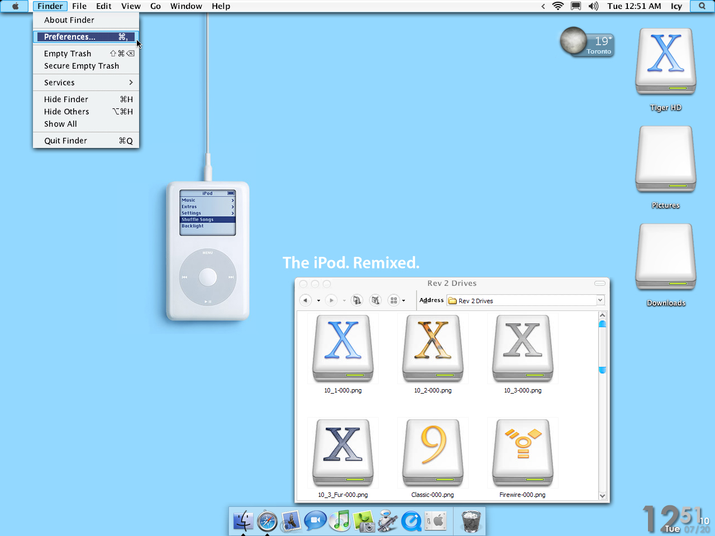The height and width of the screenshot is (536, 715).
Task: Click the blue vertical scrollbar thumb
Action: pyautogui.click(x=602, y=347)
